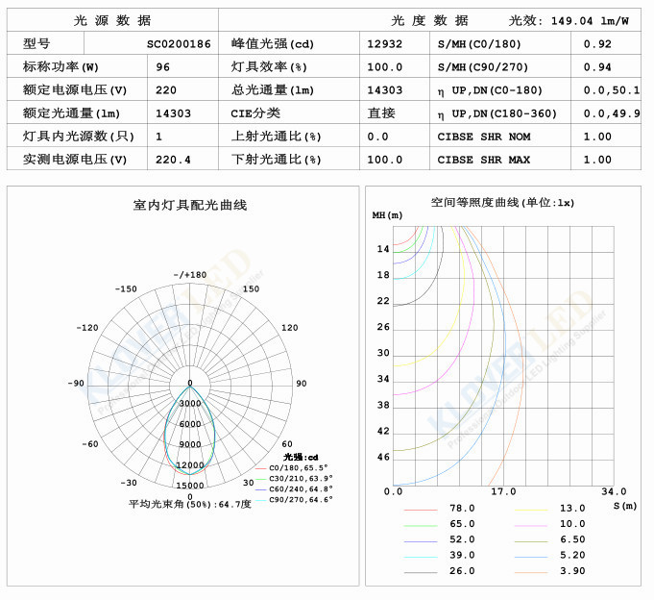Click the 12000 ring label on polar chart
This screenshot has height=600, width=654.
coord(190,465)
